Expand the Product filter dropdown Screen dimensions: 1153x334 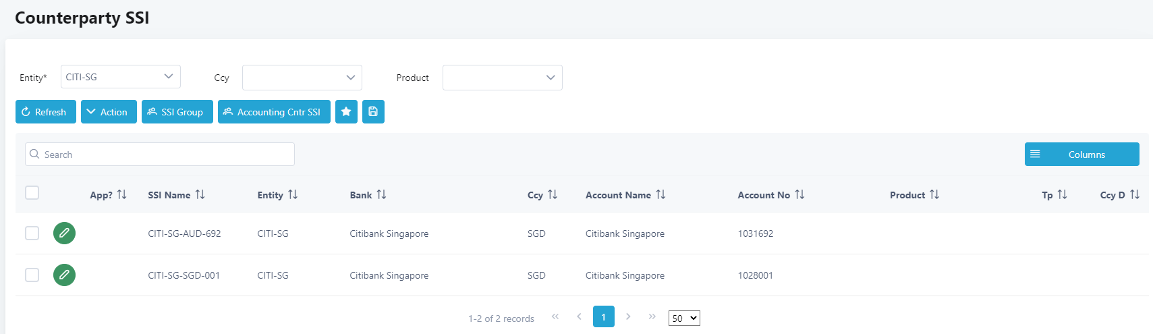point(502,78)
